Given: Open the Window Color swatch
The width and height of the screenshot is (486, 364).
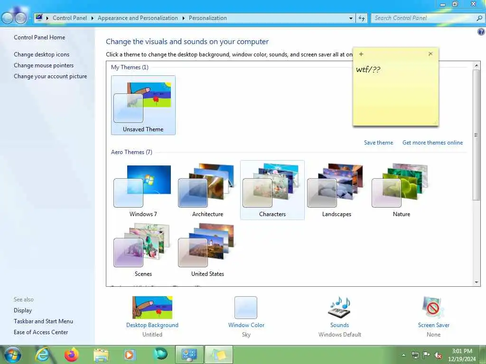Looking at the screenshot, I should point(246,307).
